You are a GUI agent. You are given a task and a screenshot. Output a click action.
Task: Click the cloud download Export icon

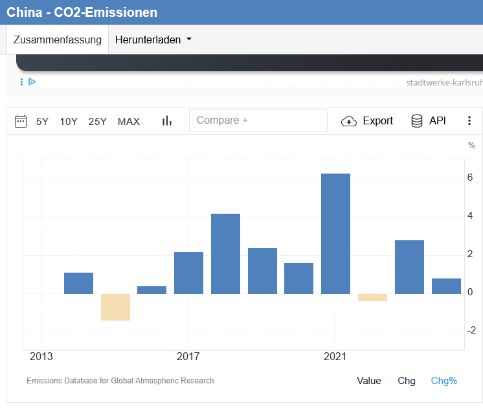tap(349, 121)
